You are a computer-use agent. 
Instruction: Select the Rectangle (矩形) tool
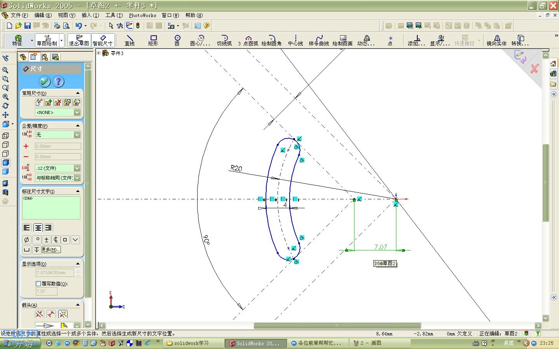click(x=153, y=40)
